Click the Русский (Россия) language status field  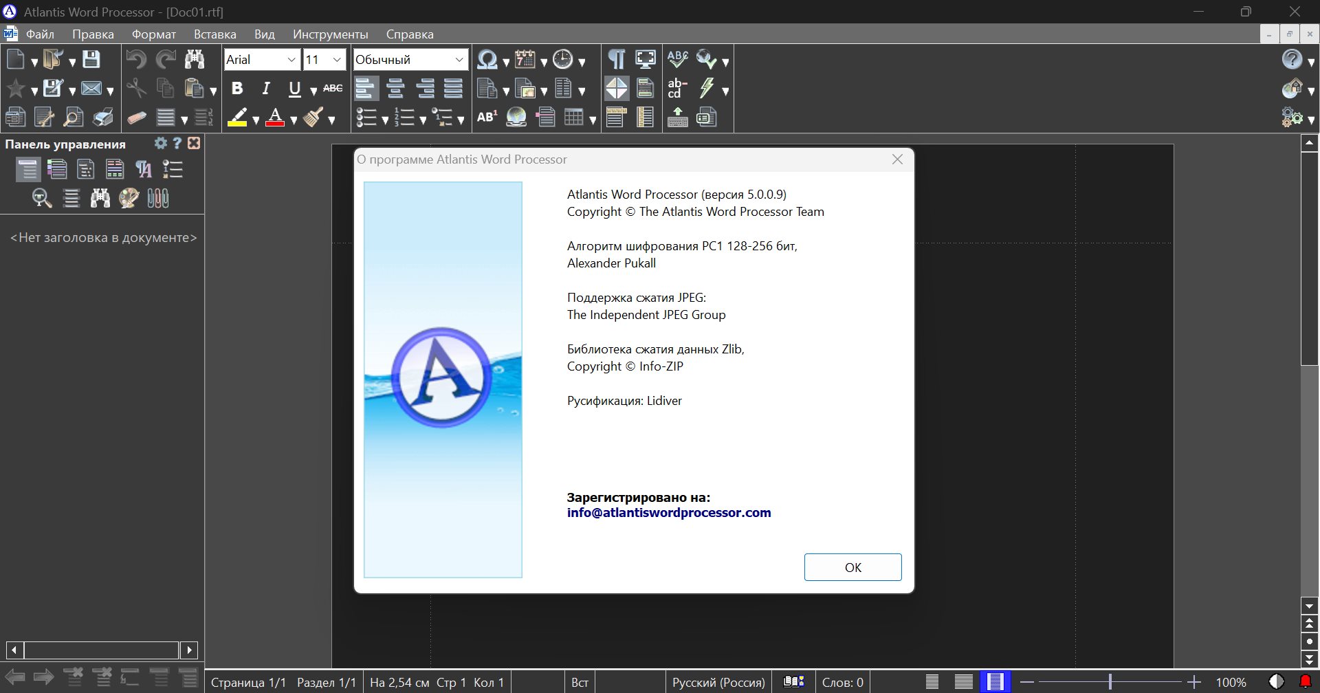click(x=718, y=682)
